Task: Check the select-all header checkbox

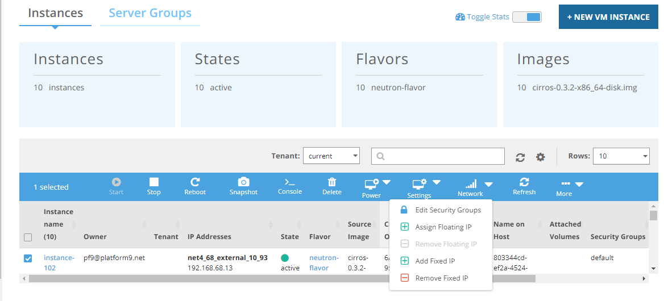Action: point(28,237)
